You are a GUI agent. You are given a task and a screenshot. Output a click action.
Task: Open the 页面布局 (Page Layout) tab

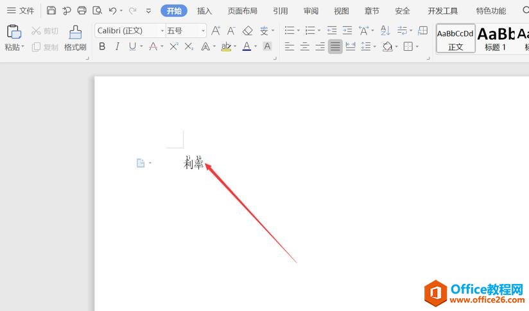coord(242,11)
